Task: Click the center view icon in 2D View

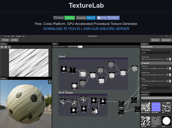Action: (9, 47)
